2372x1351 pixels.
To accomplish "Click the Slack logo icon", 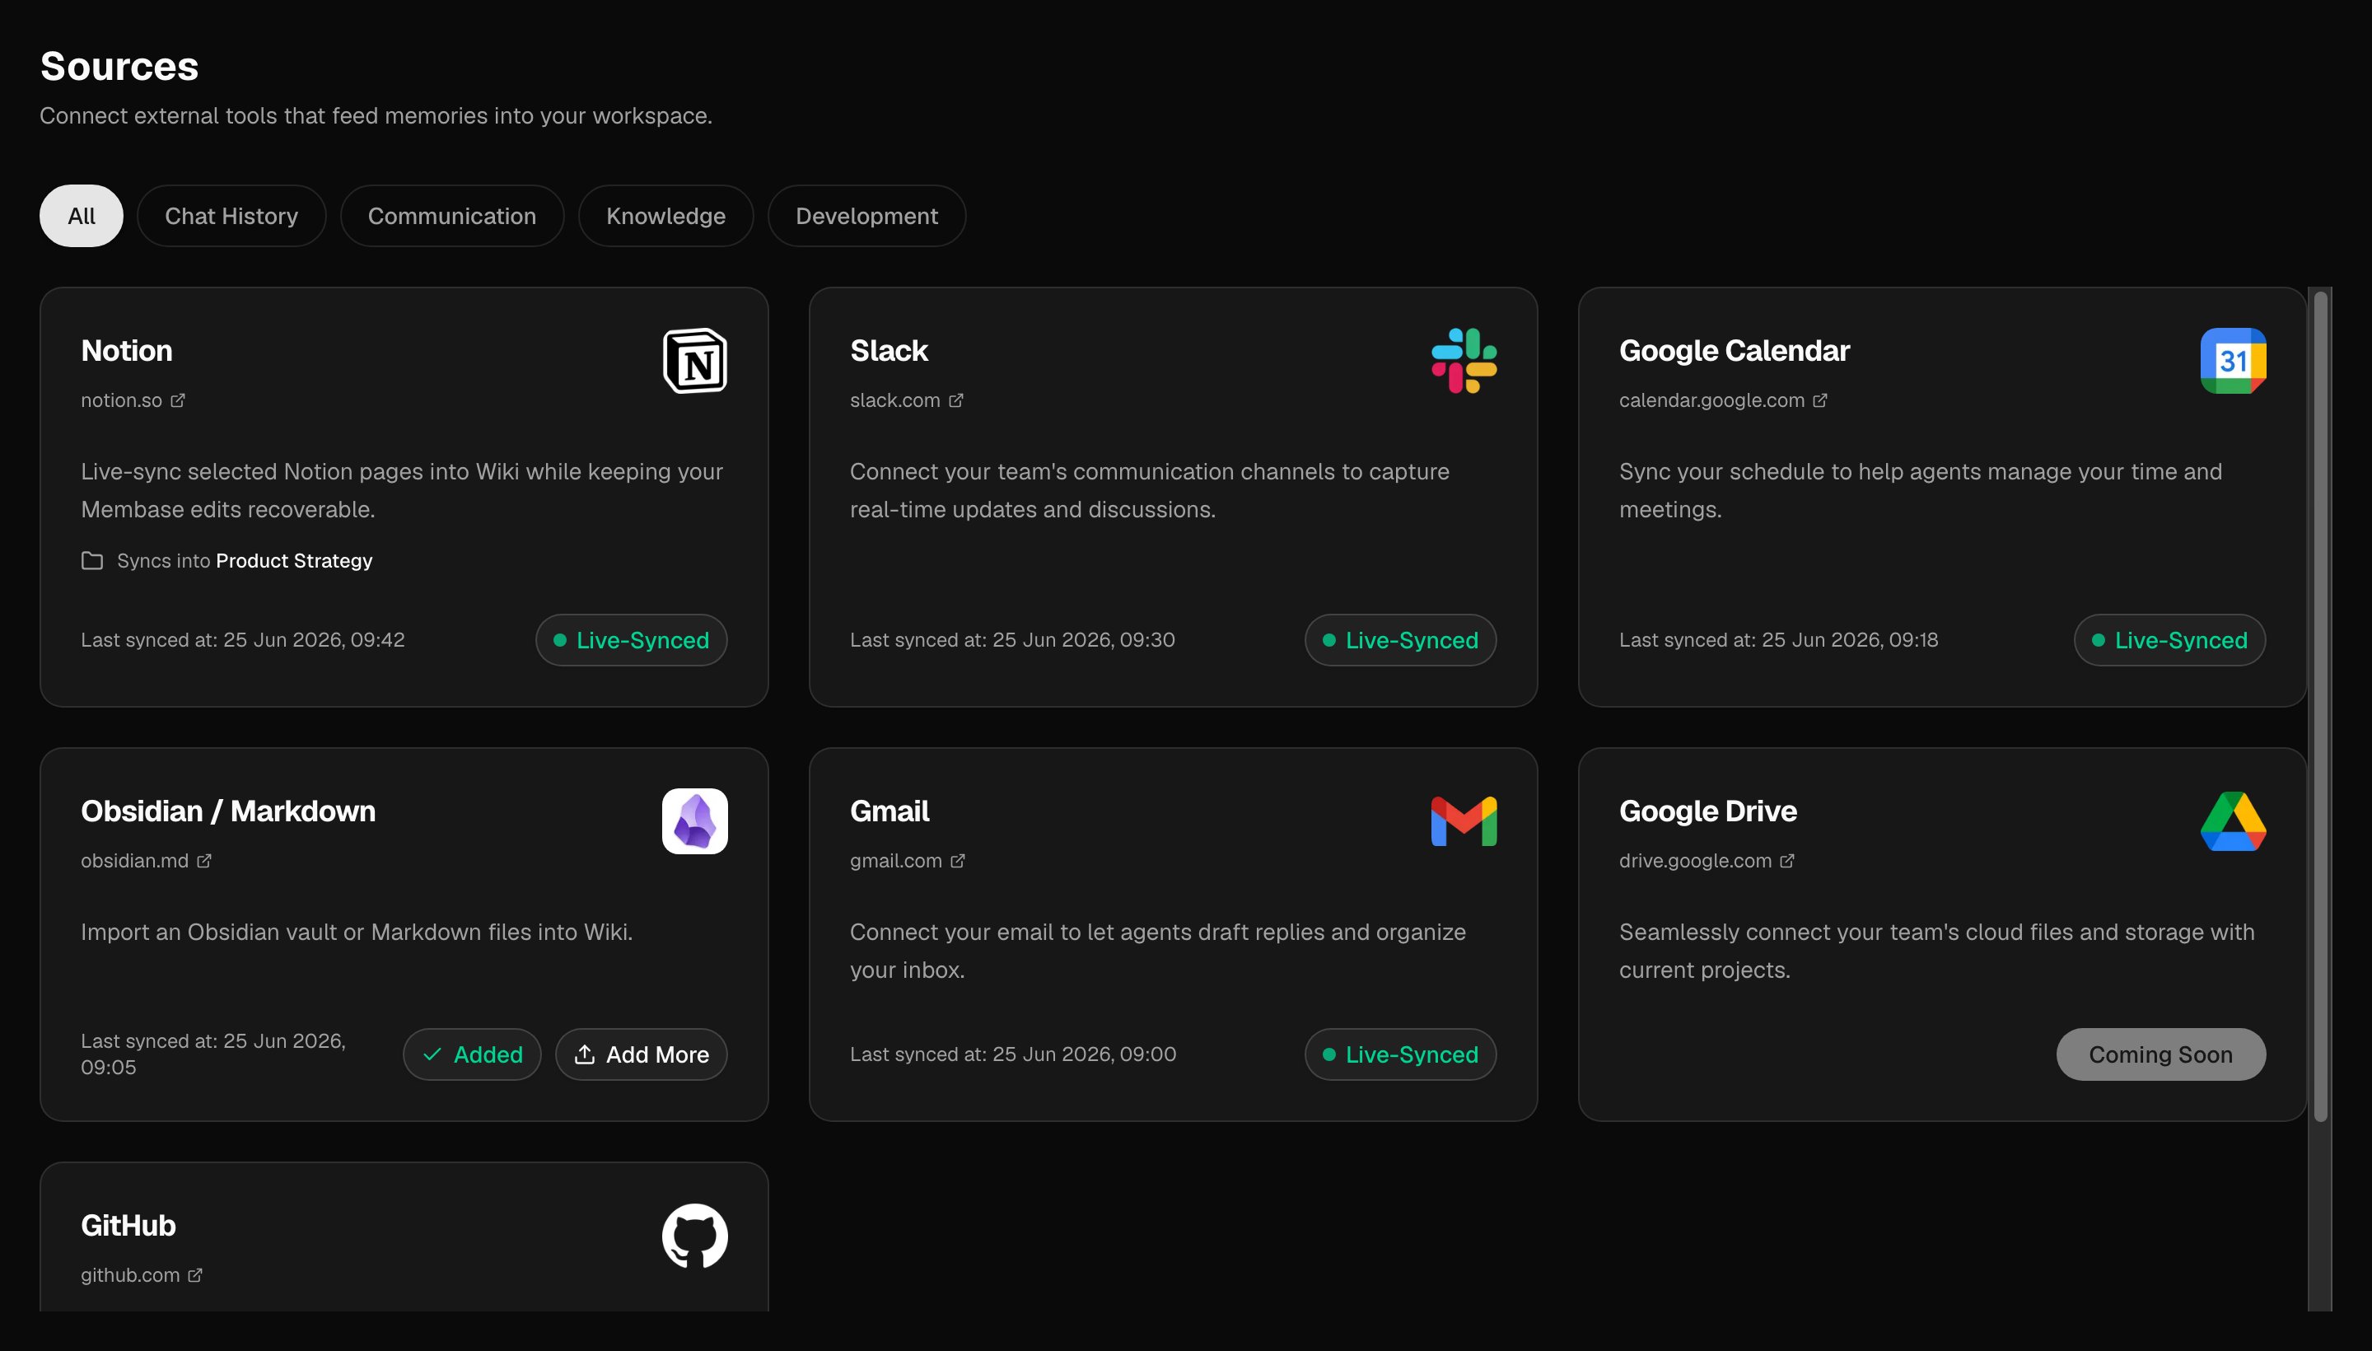I will tap(1464, 361).
